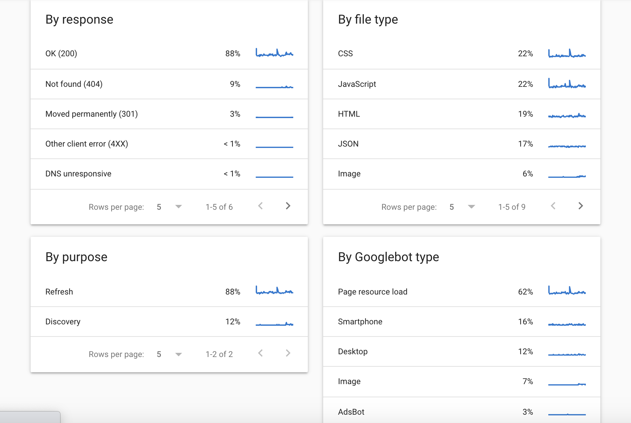631x423 pixels.
Task: Go to previous page in By file type table
Action: point(553,206)
